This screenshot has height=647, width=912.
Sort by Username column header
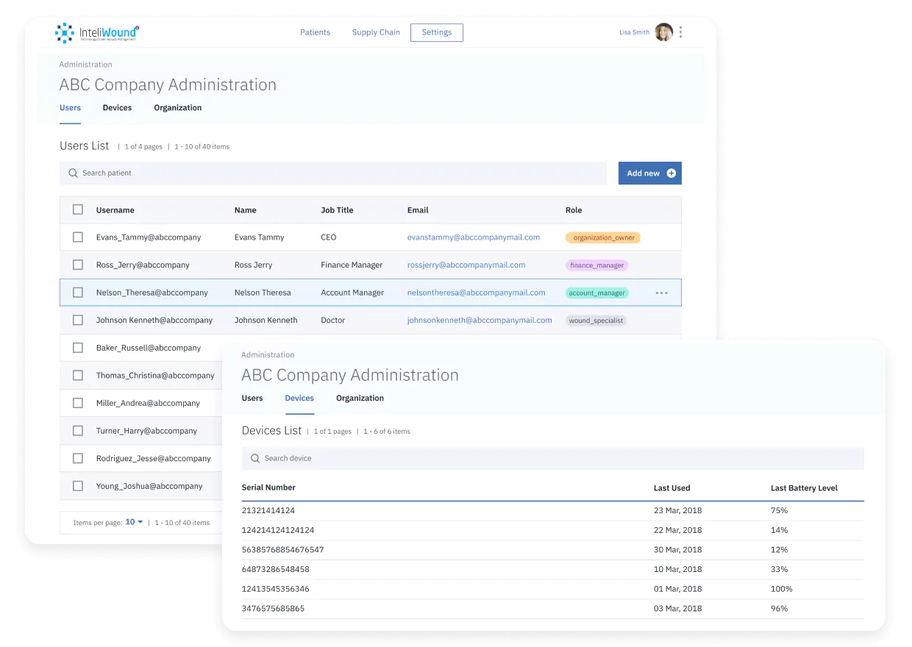click(x=115, y=210)
